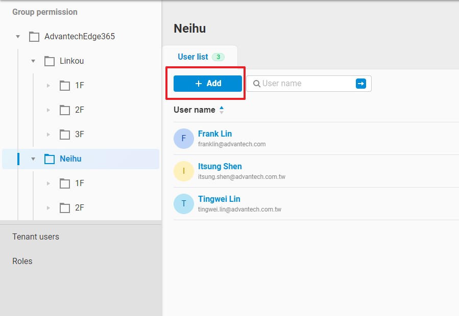Collapse the AdvantechEdge365 tree node
Screen dimensions: 459x316
coord(17,36)
